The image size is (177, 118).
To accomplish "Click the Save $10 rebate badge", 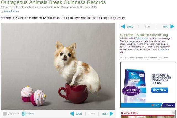I will click(131, 91).
